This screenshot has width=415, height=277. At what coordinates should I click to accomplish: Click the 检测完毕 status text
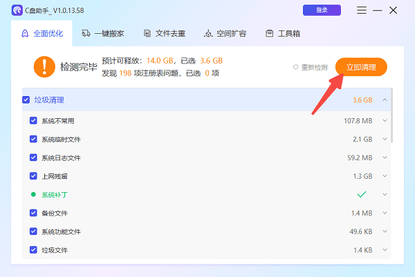(79, 67)
